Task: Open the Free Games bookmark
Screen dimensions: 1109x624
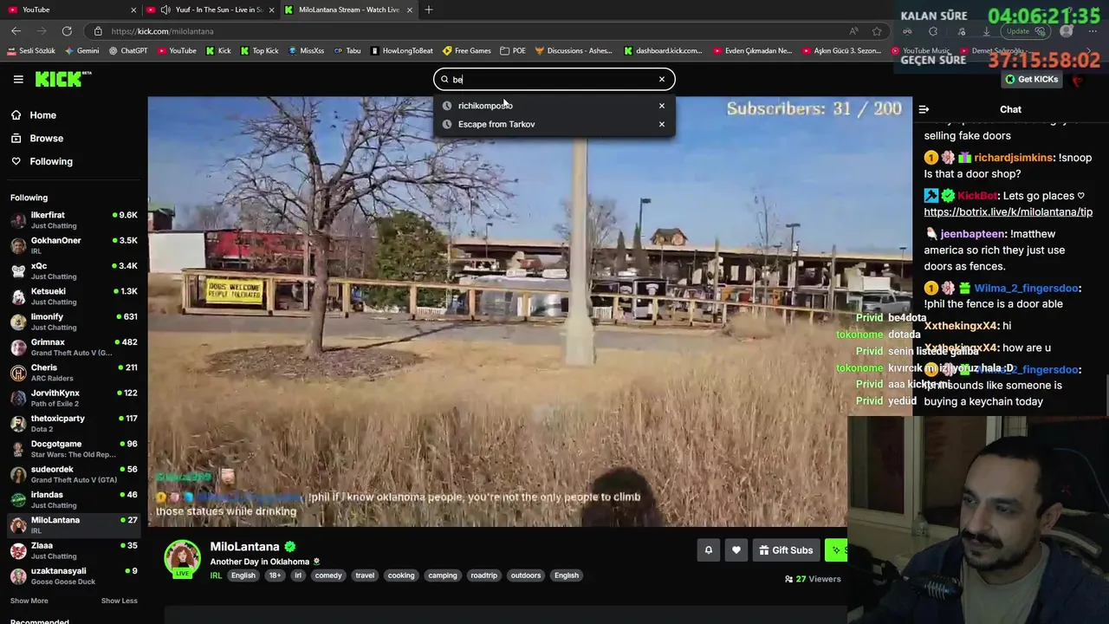Action: [x=467, y=50]
